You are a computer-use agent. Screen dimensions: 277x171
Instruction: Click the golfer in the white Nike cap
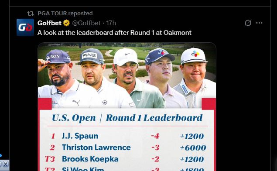(x=131, y=78)
